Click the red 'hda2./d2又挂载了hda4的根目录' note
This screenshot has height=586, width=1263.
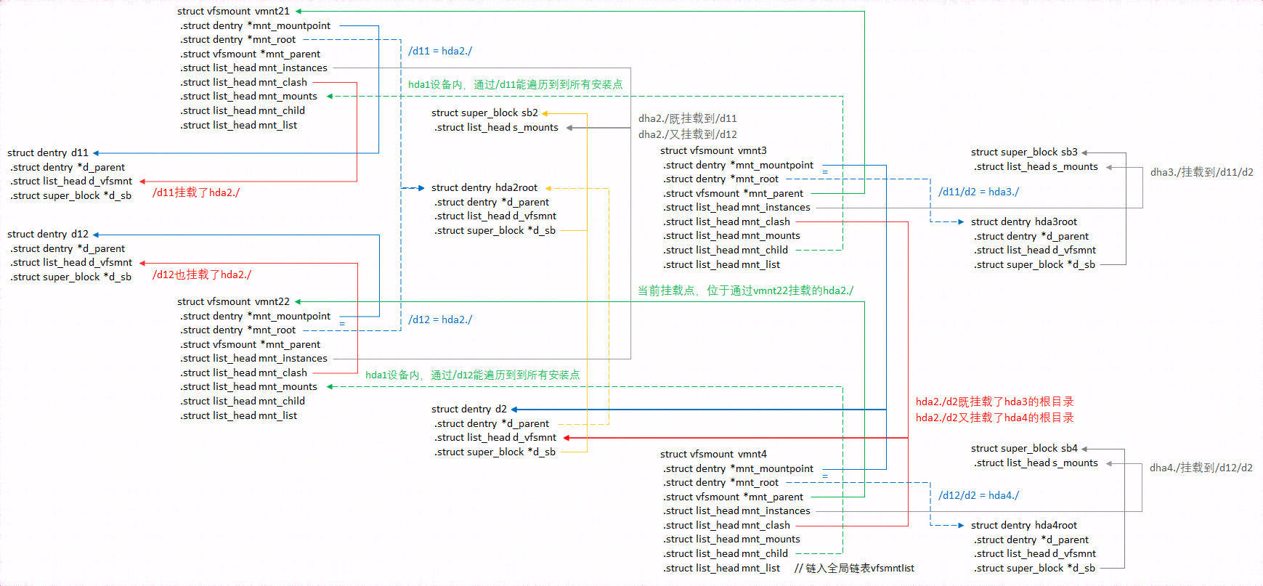pos(995,418)
